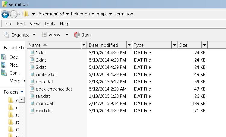Click the Forward navigation arrow button
This screenshot has height=137, width=226.
point(14,14)
